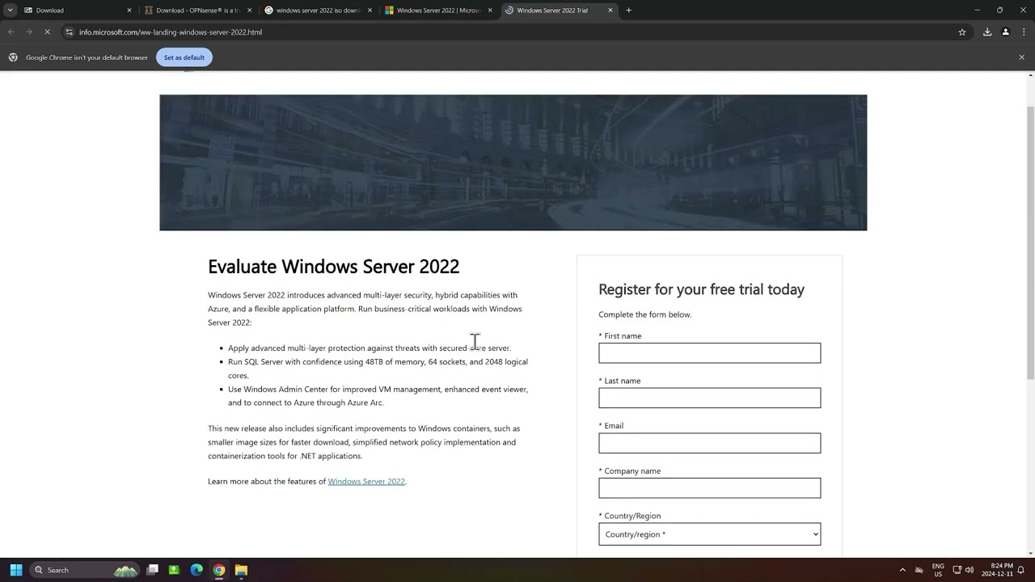Open the Windows Start menu

15,570
